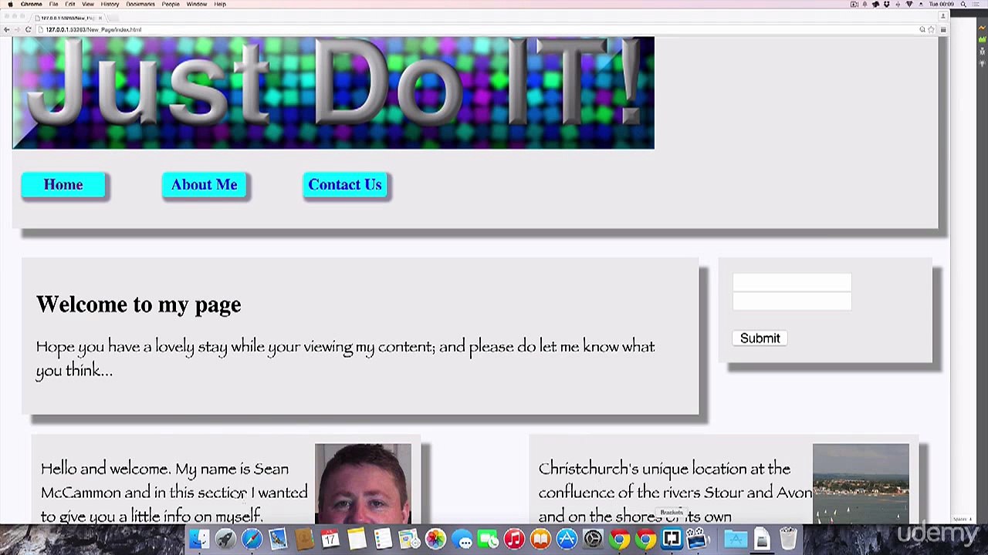
Task: Click the browser Forward arrow
Action: (x=17, y=29)
